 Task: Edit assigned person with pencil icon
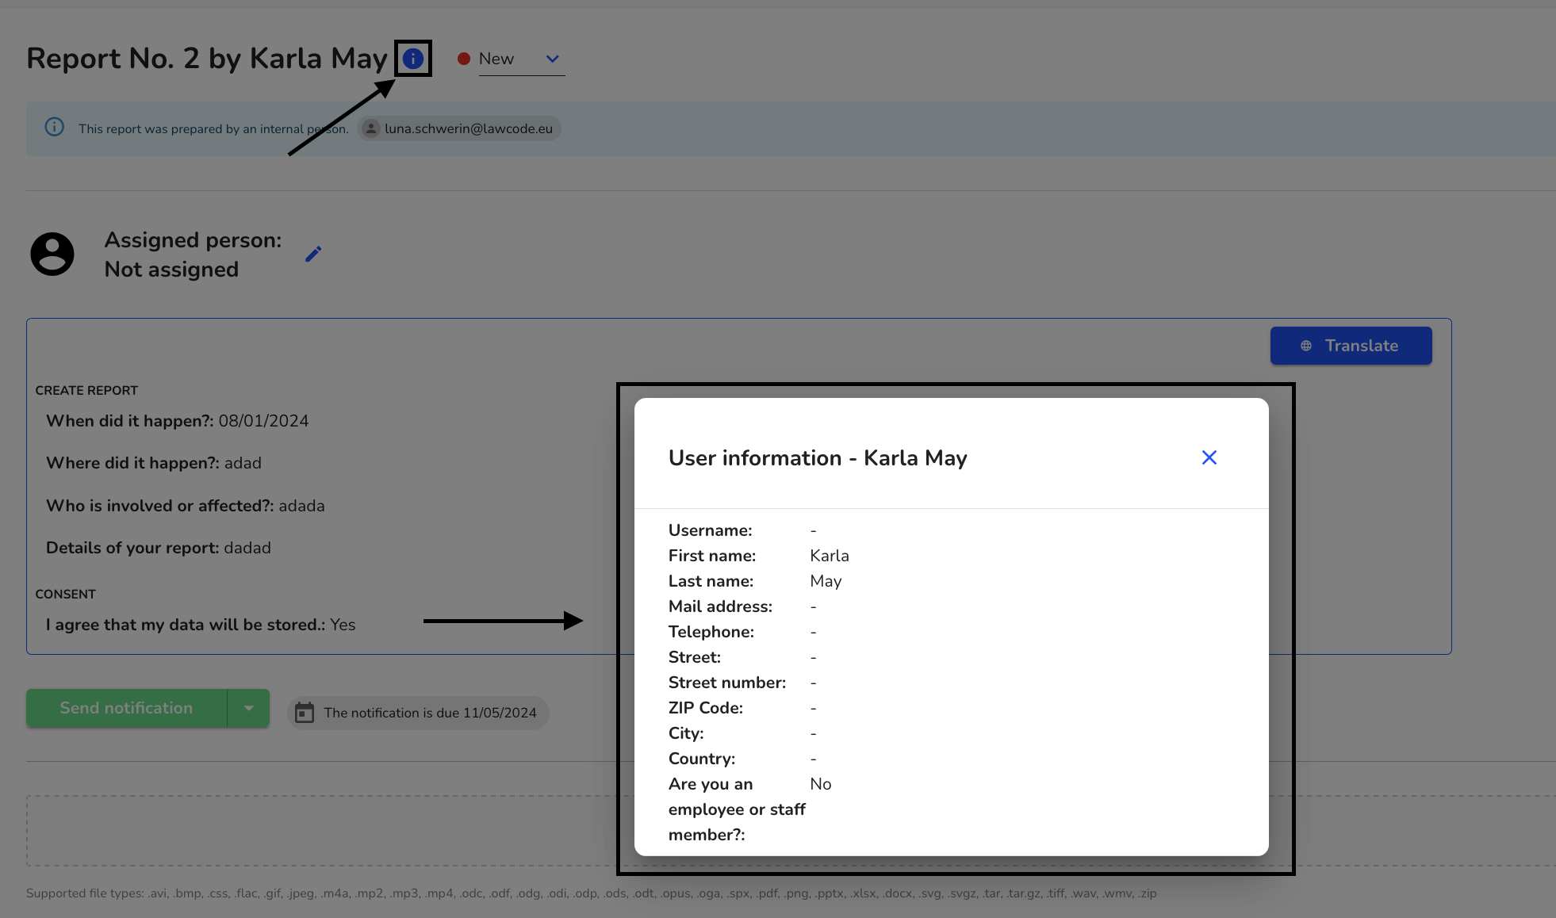[313, 254]
